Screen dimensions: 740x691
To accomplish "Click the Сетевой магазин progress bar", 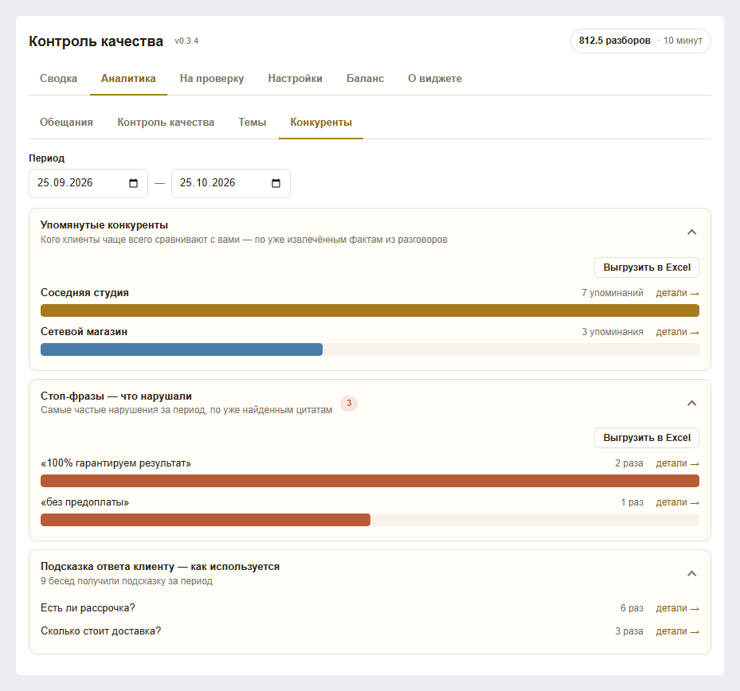I will click(370, 349).
